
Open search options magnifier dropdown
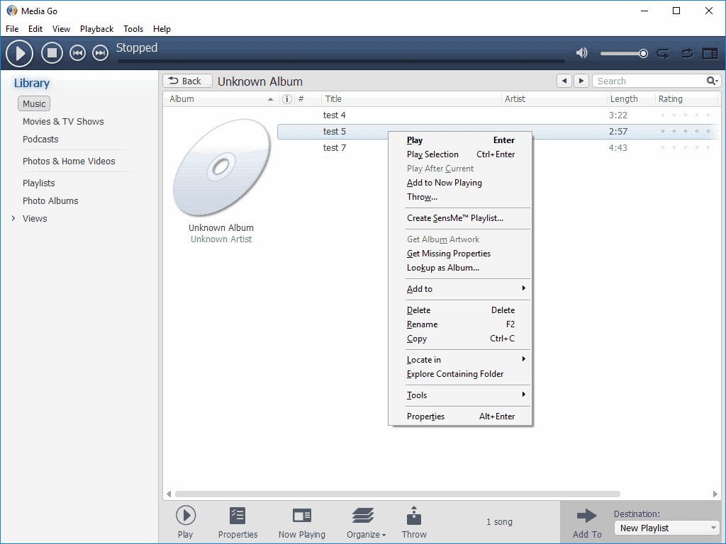point(713,81)
